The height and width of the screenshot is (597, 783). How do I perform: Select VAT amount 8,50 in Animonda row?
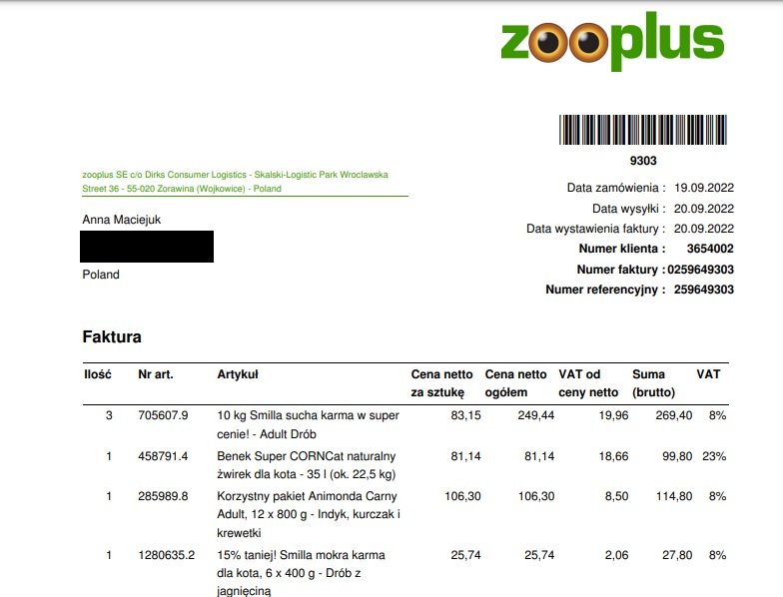(x=617, y=496)
